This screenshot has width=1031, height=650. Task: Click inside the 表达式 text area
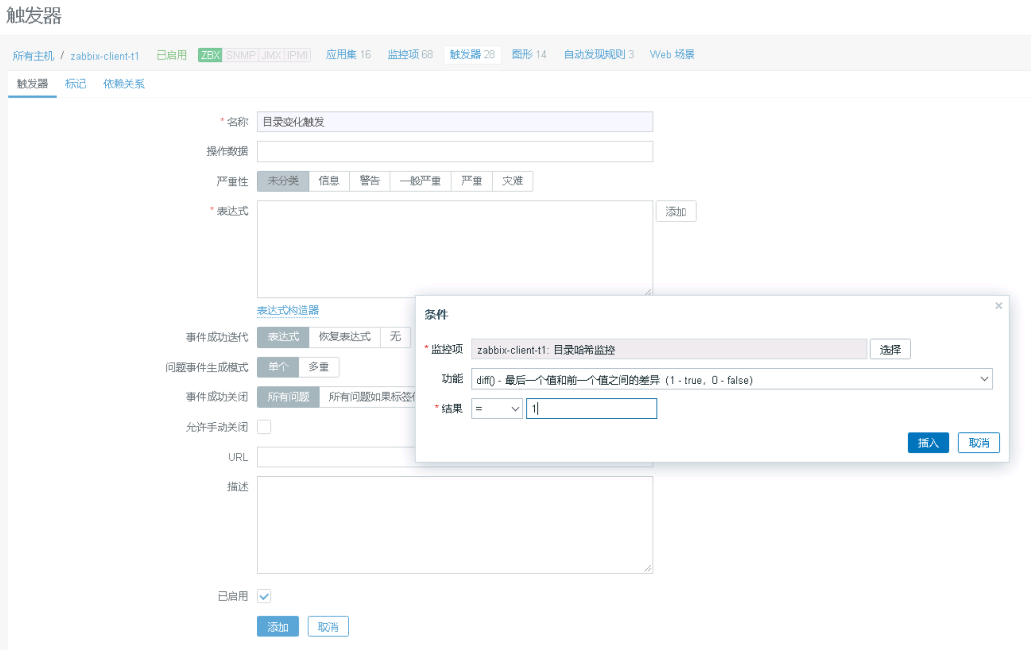coord(454,249)
